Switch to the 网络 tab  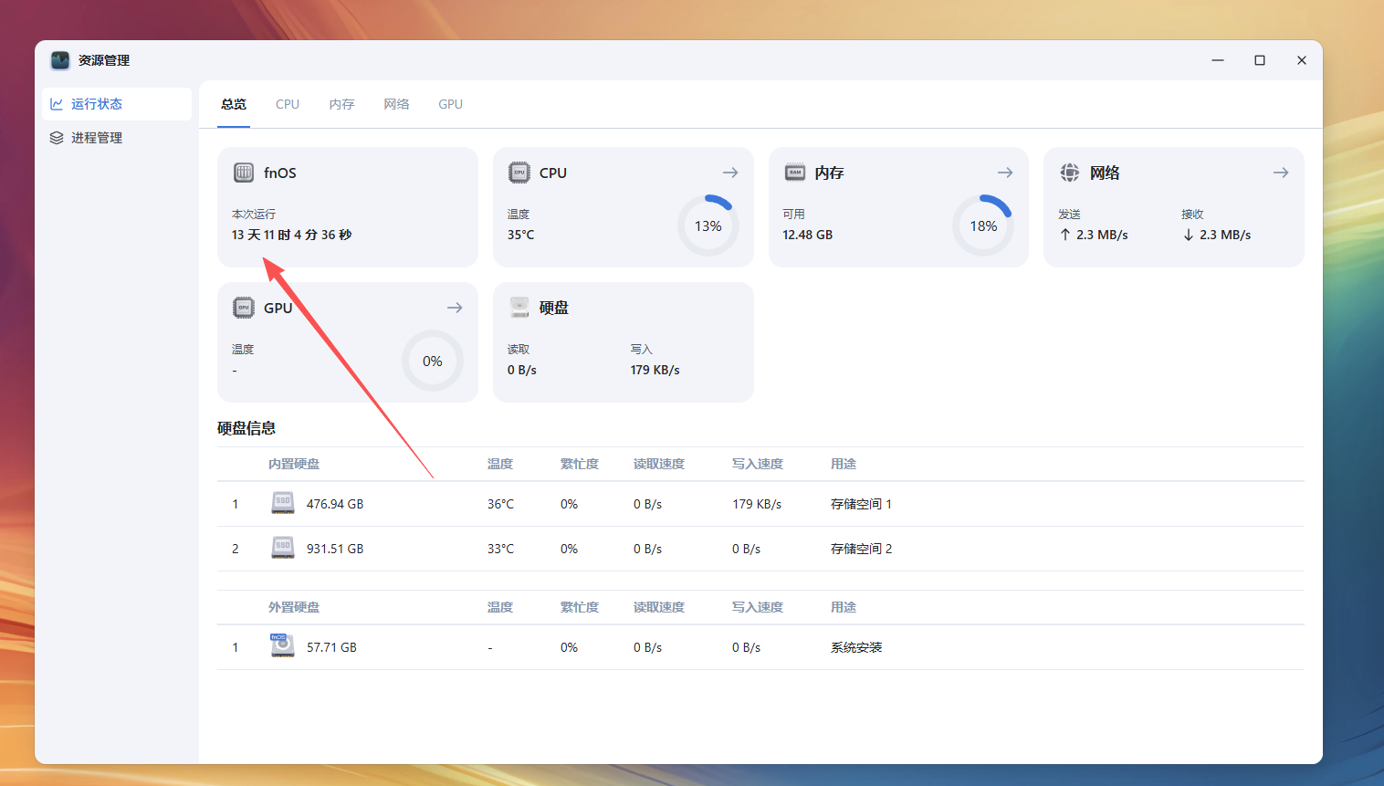396,104
